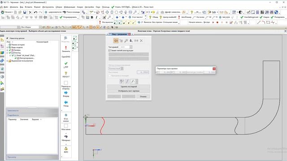Image resolution: width=287 pixels, height=161 pixels.
Task: Toggle the construction lines capture checkbox
Action: pyautogui.click(x=109, y=51)
